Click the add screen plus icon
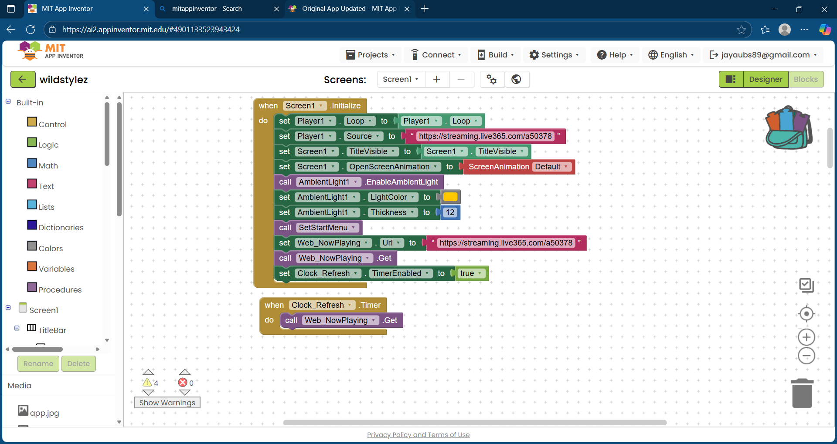Image resolution: width=837 pixels, height=444 pixels. tap(436, 79)
